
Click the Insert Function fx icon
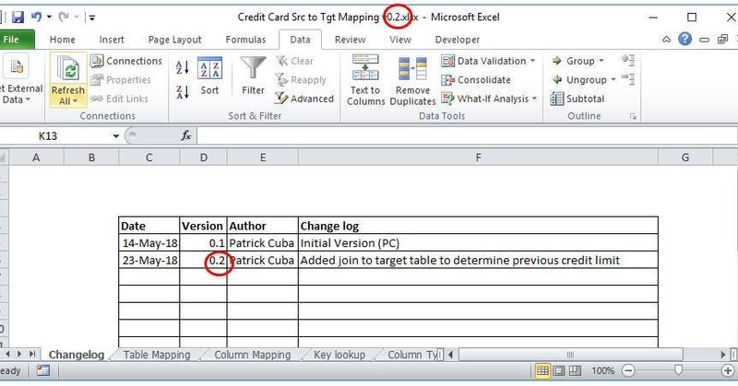(186, 135)
